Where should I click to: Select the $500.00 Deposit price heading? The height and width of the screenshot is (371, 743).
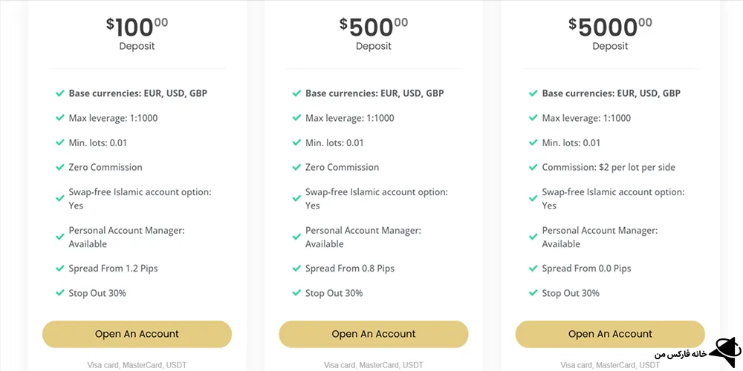[x=374, y=28]
